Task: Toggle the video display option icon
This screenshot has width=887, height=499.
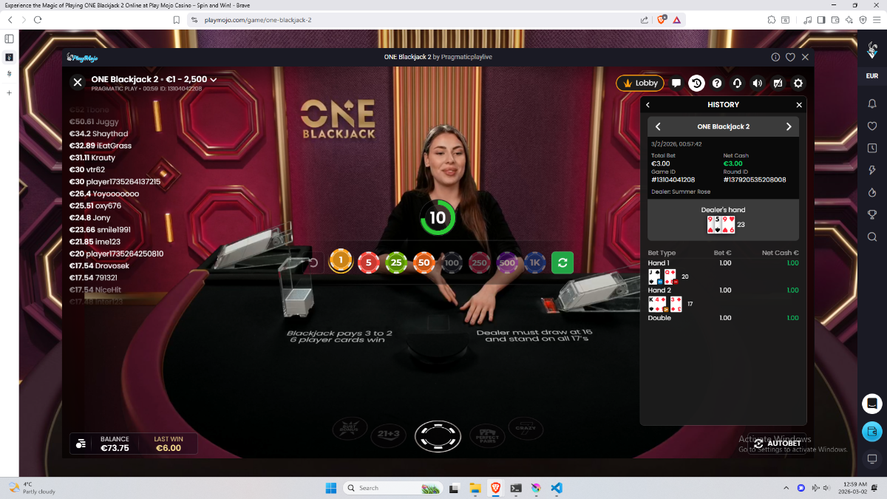Action: click(778, 84)
